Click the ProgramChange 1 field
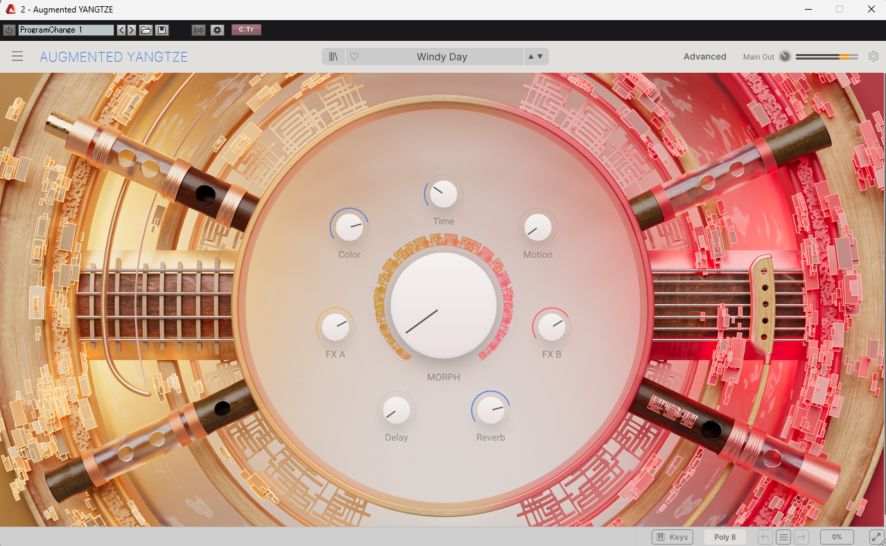This screenshot has width=886, height=546. [66, 30]
